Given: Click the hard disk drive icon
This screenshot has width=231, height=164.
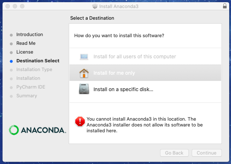Looking at the screenshot, I should 84,89.
